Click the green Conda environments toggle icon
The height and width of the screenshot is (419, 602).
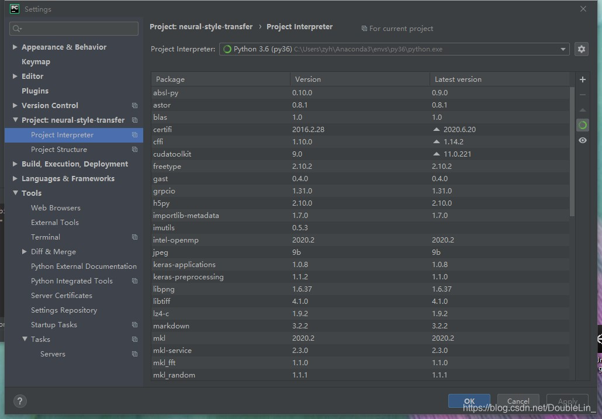point(582,125)
